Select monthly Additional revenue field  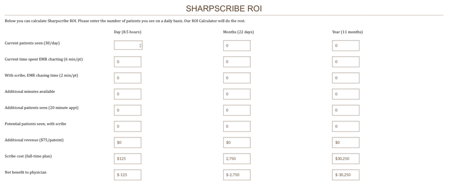pos(237,143)
